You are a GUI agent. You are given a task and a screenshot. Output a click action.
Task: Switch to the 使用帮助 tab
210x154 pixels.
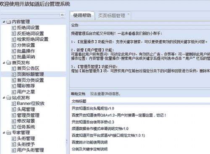click(x=82, y=16)
